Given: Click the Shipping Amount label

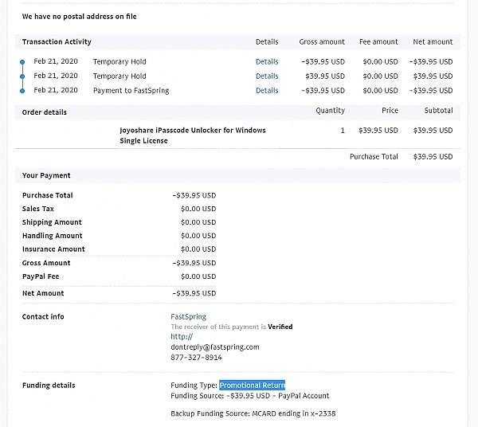Looking at the screenshot, I should (52, 222).
